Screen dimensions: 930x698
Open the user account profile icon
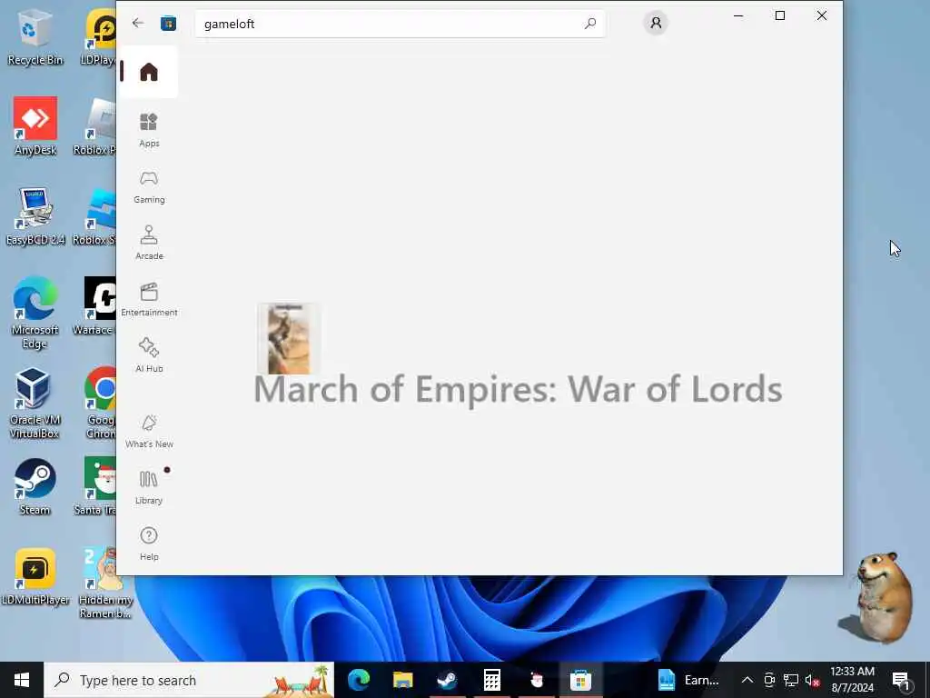tap(656, 23)
